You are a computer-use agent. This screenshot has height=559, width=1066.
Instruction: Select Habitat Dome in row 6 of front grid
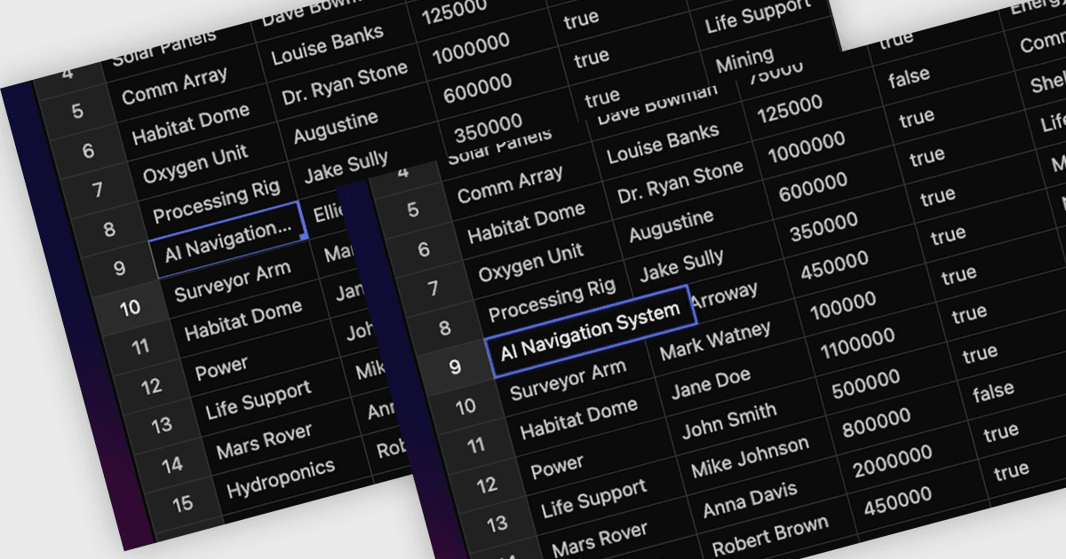(527, 223)
